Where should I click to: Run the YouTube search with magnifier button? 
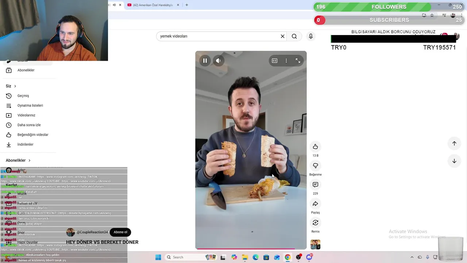[294, 36]
